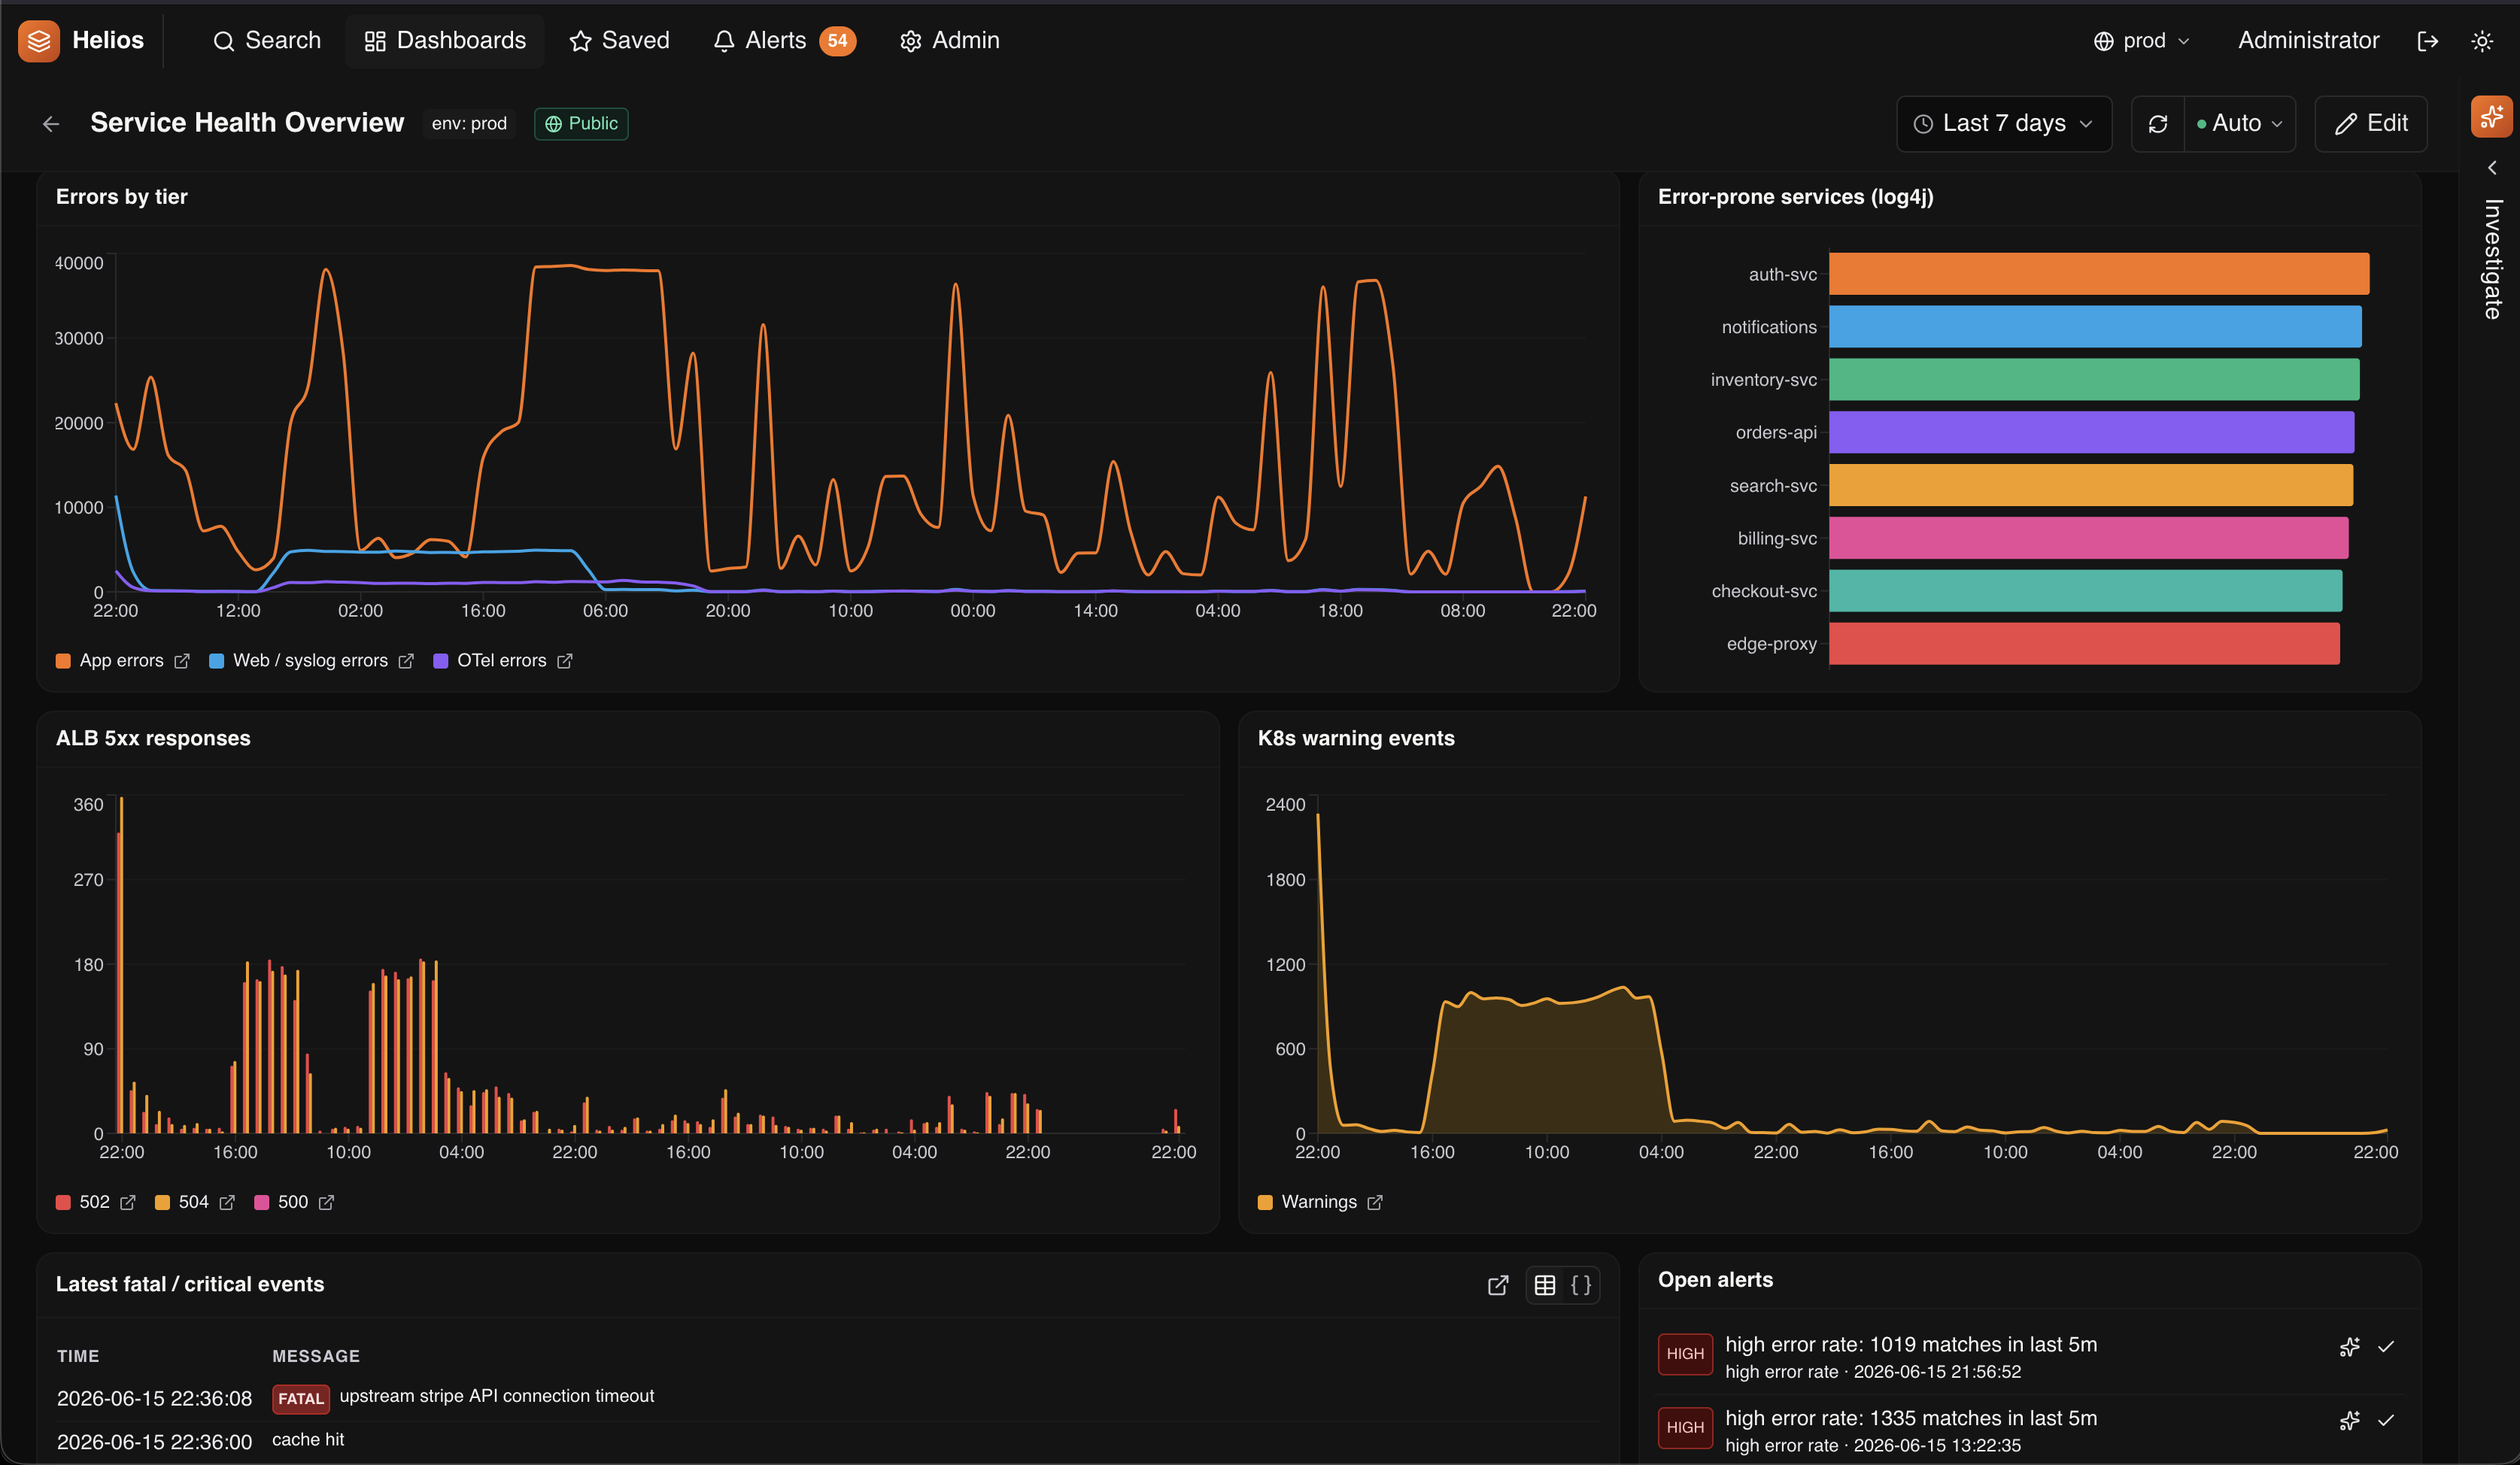Toggle the Warnings series legend
Image resolution: width=2520 pixels, height=1465 pixels.
tap(1308, 1202)
